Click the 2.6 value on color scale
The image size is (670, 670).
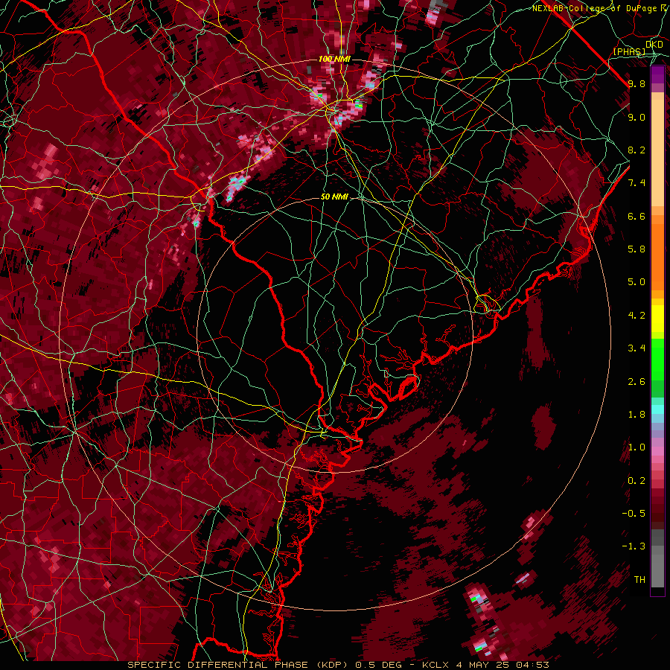point(636,382)
